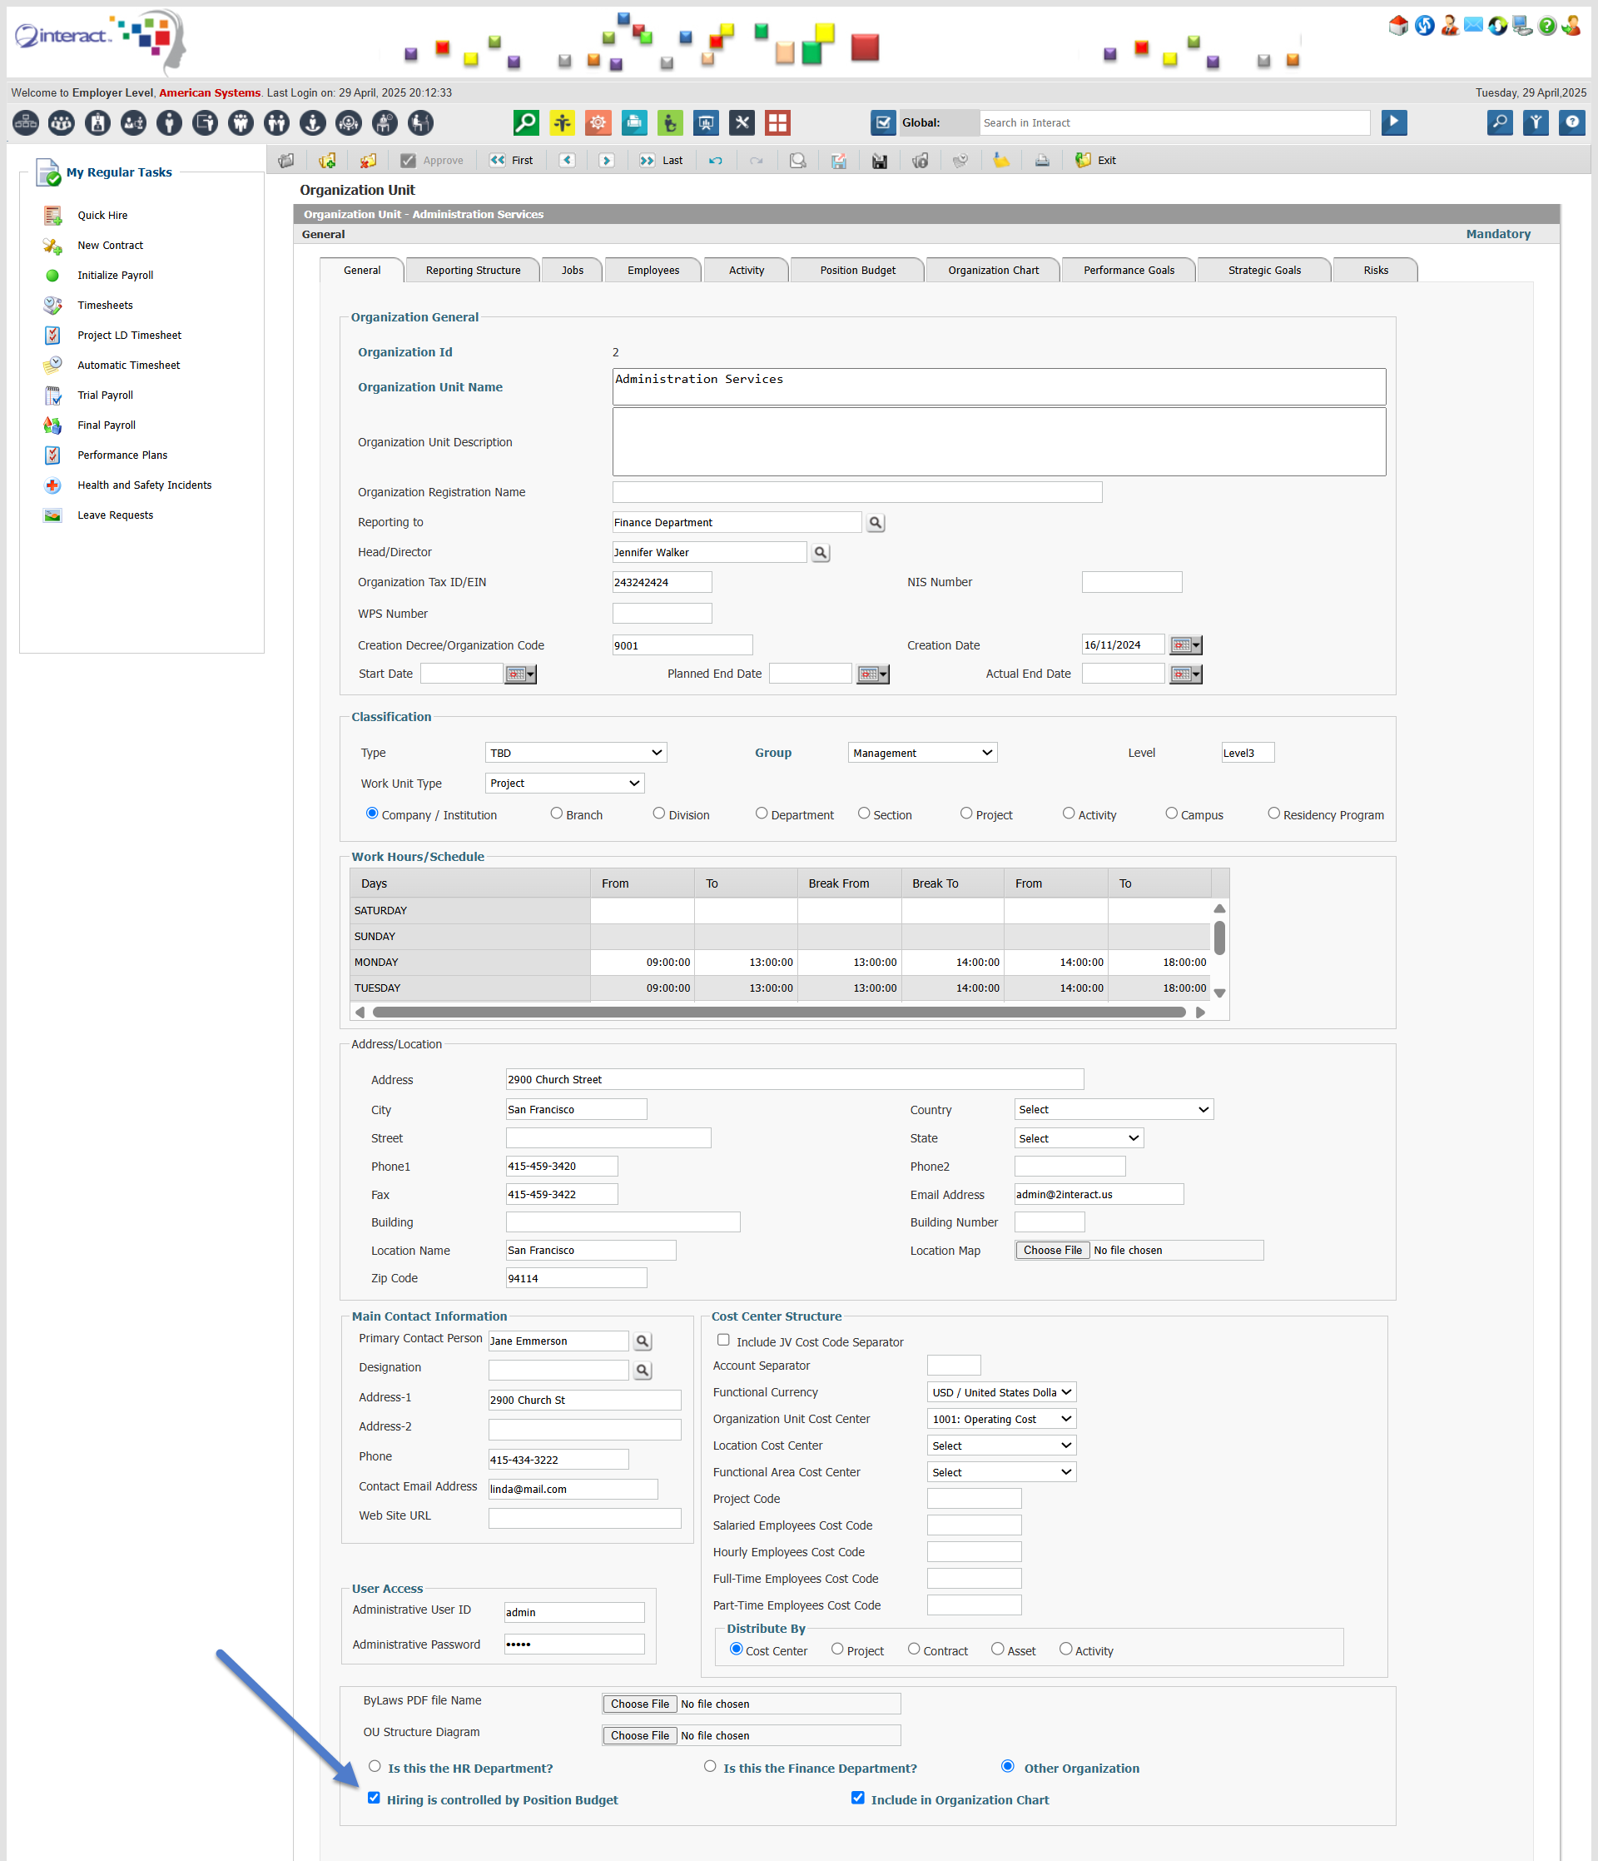The height and width of the screenshot is (1861, 1598).
Task: Open Initialize Payroll task
Action: tap(115, 276)
